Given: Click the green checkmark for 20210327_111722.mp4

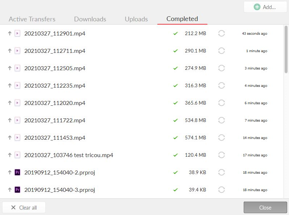Looking at the screenshot, I should click(176, 121).
